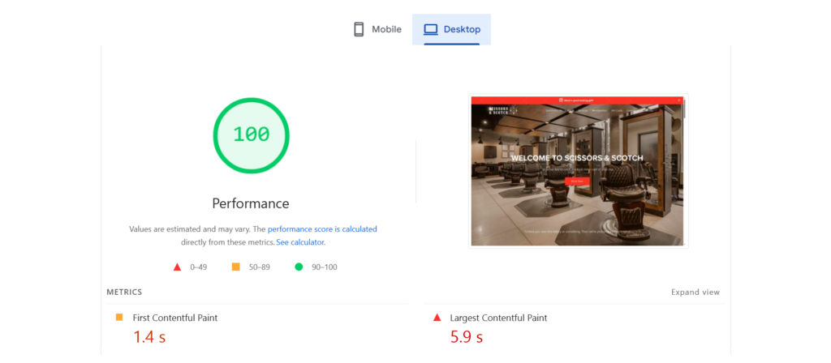The width and height of the screenshot is (831, 363).
Task: Click the red triangle 0–49 legend icon
Action: (178, 267)
